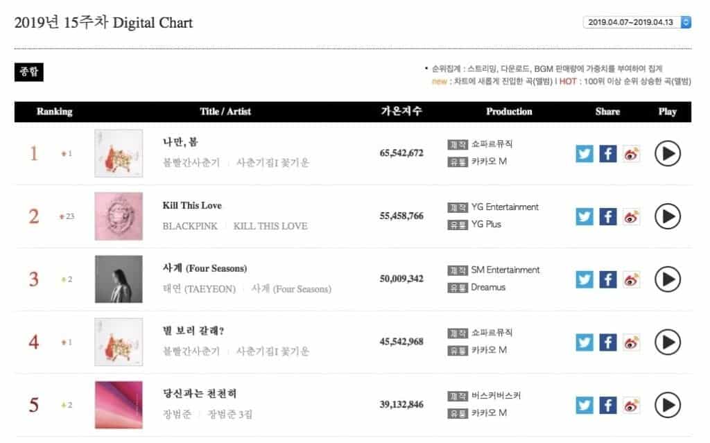Click the 사계 (Four Seasons) album cover
Image resolution: width=710 pixels, height=443 pixels.
(119, 279)
